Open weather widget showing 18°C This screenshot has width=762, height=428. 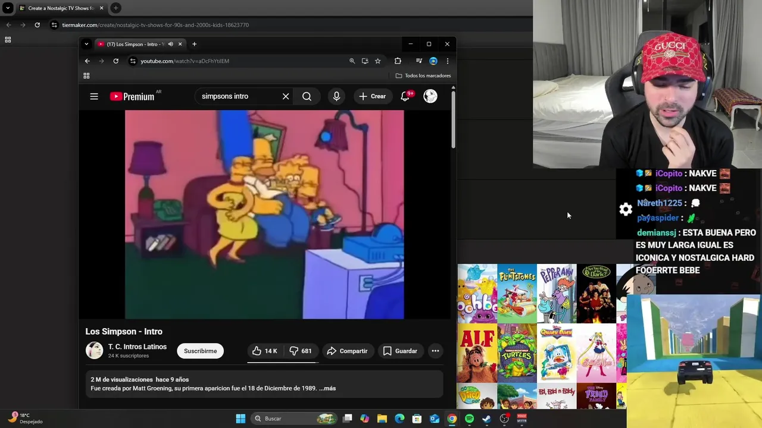pyautogui.click(x=24, y=418)
